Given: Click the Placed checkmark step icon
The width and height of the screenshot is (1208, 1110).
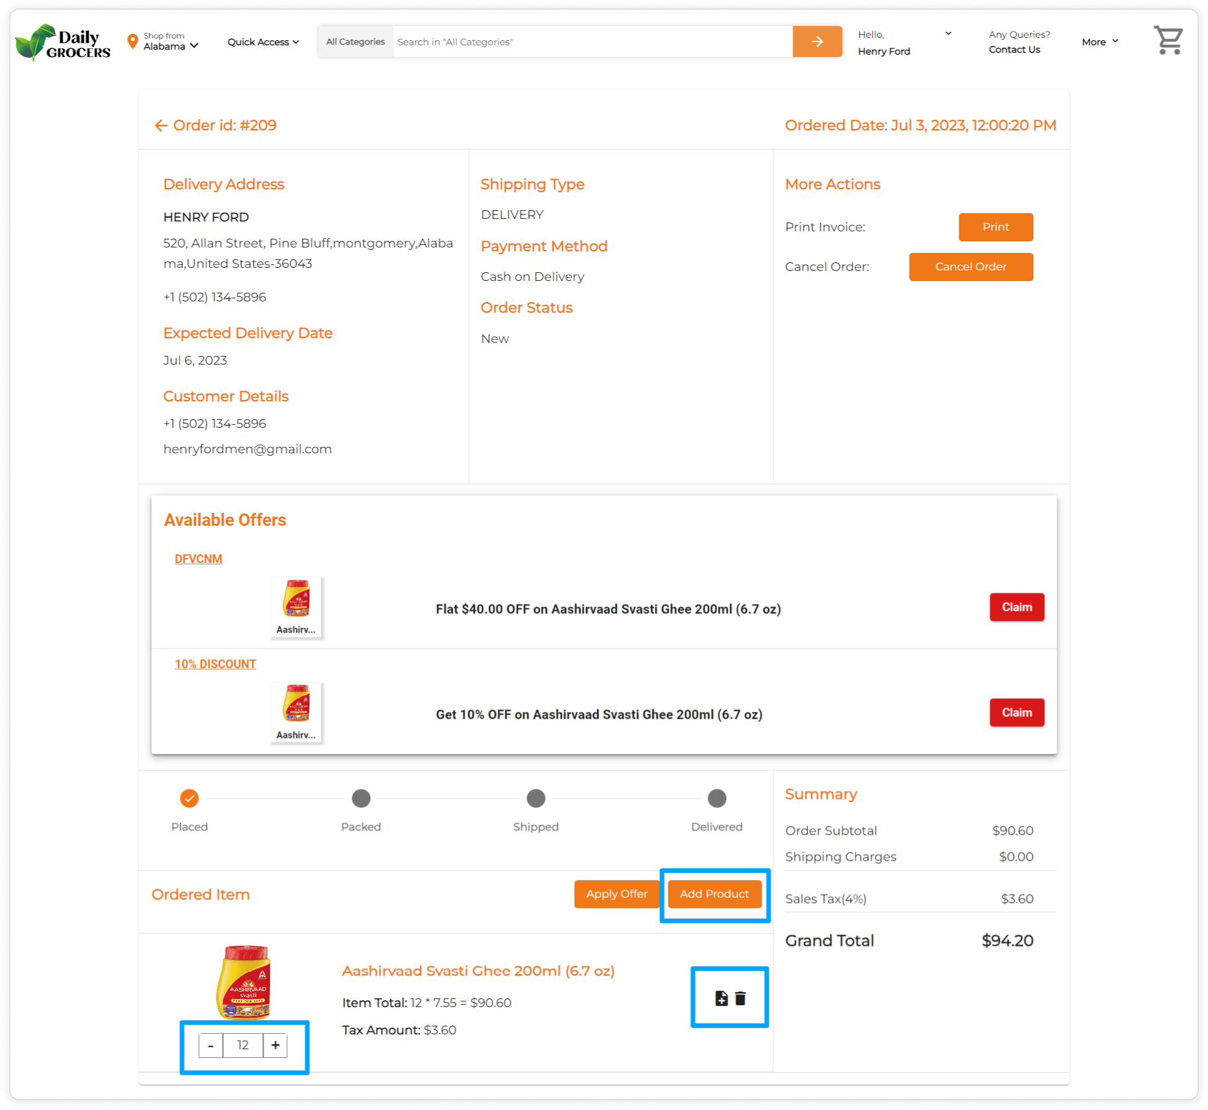Looking at the screenshot, I should (189, 798).
